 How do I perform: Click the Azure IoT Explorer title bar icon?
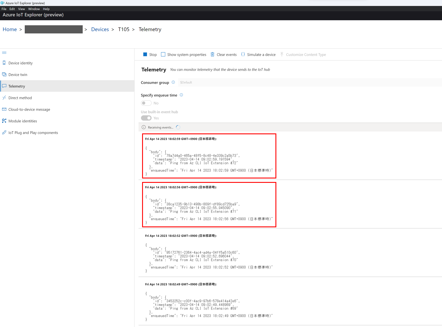click(2, 3)
